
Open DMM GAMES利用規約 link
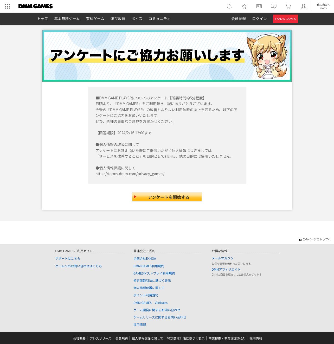149,266
